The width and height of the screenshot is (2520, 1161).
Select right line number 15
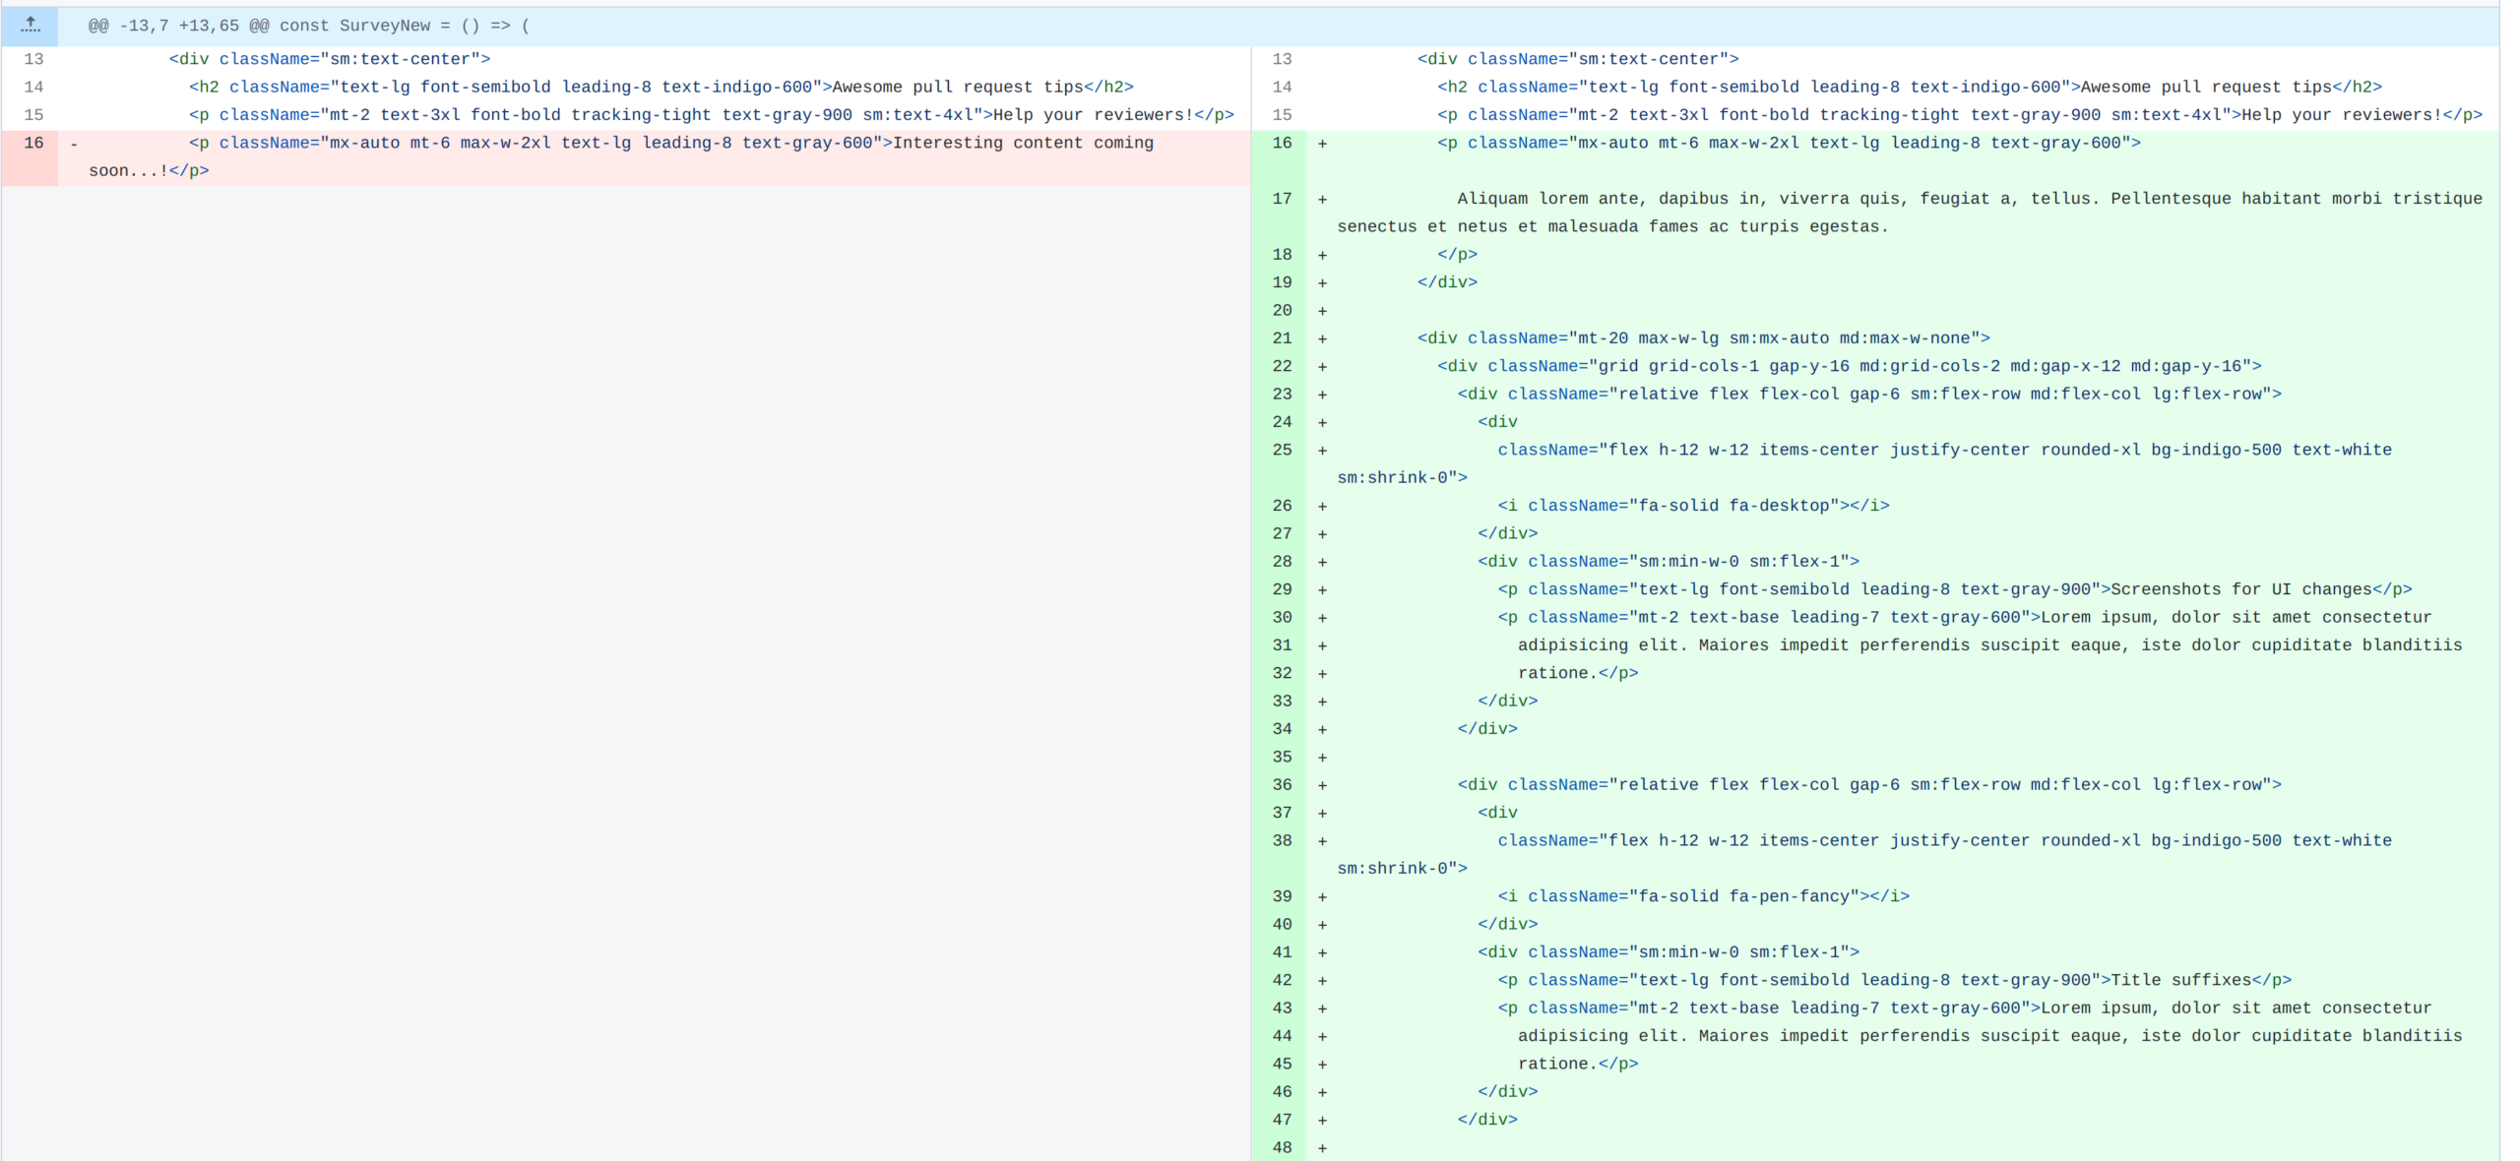[1282, 115]
